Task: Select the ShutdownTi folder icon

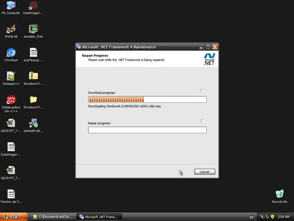Action: point(33,102)
